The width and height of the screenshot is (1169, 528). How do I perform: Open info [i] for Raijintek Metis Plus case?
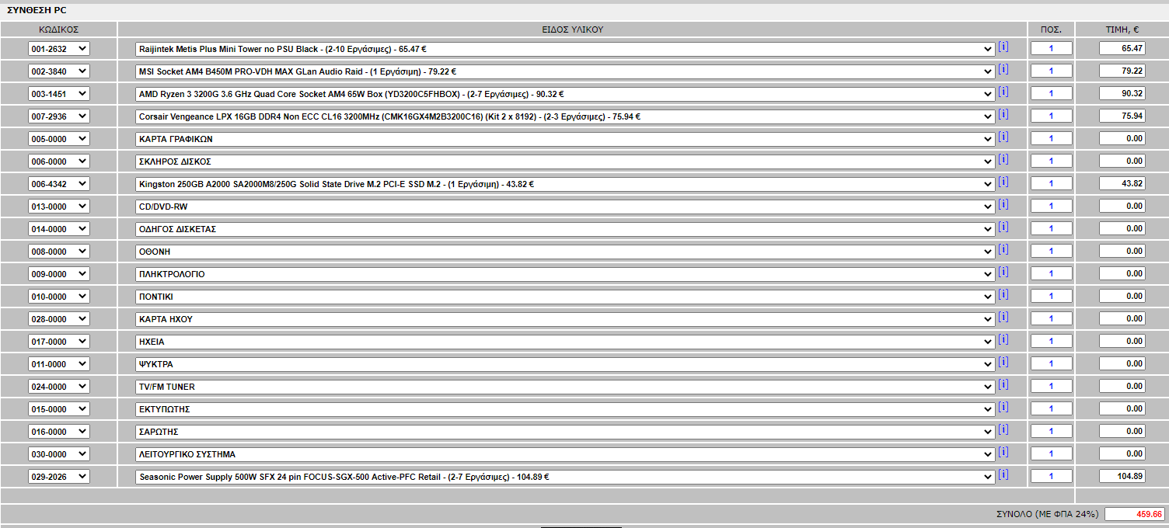point(1003,47)
